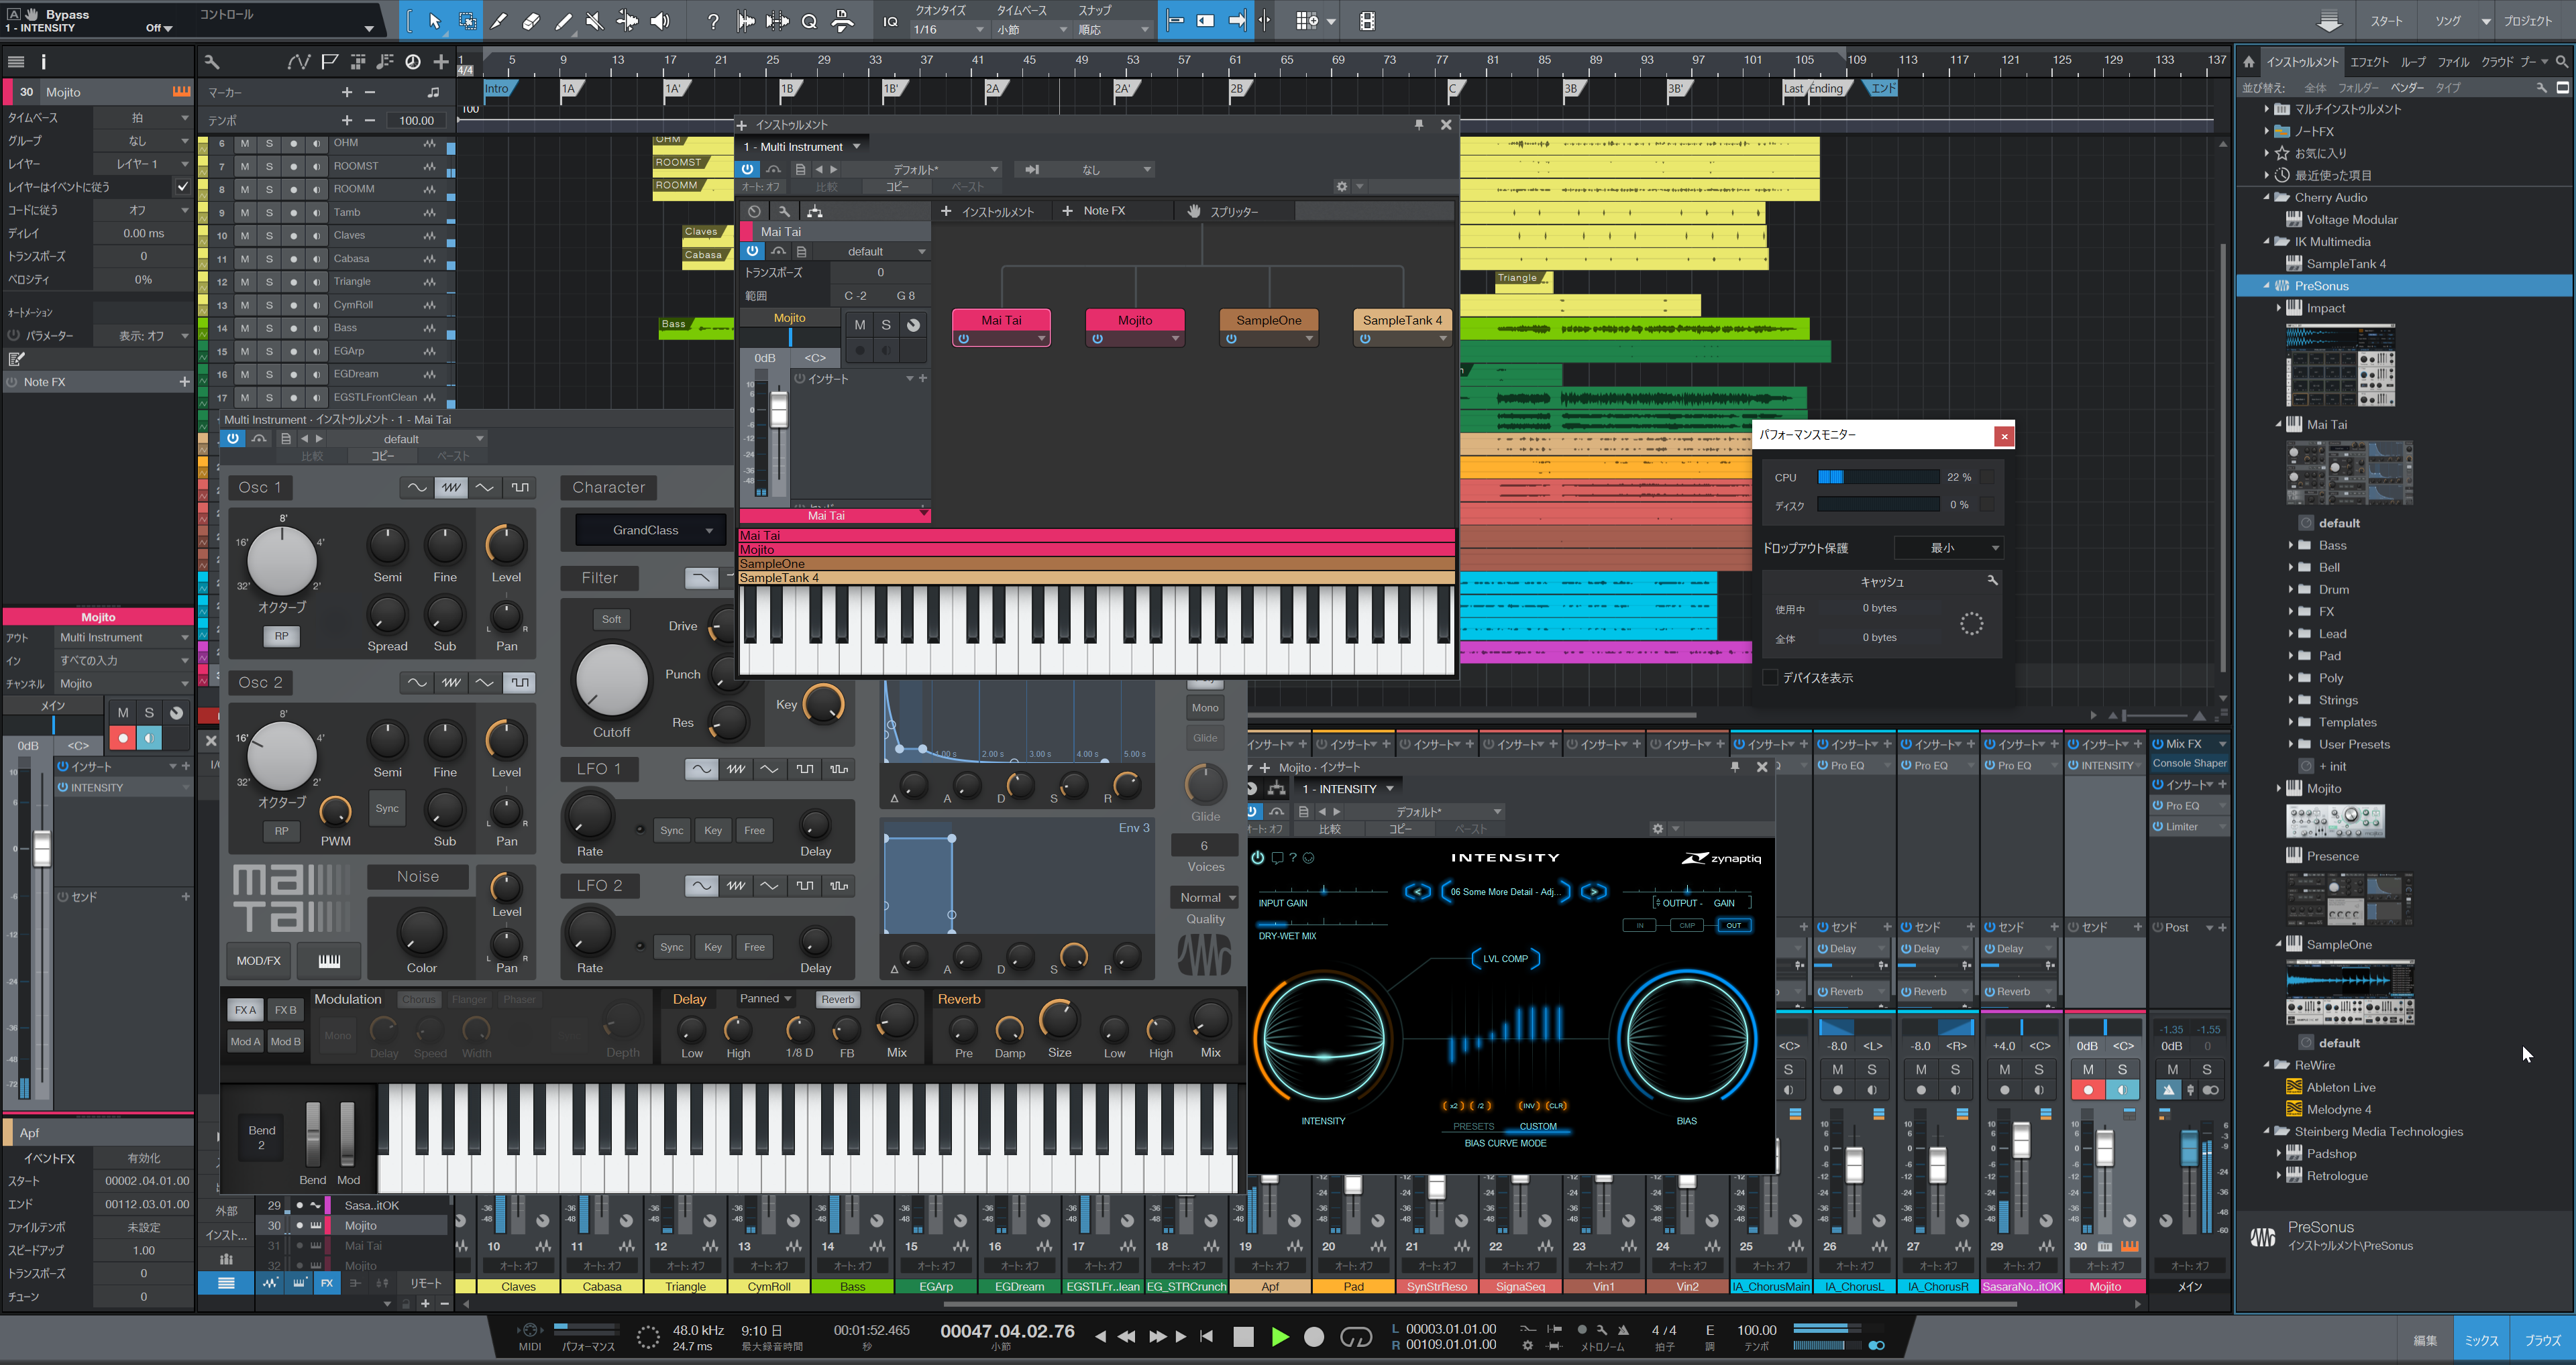Solo the Tamb track

[269, 212]
